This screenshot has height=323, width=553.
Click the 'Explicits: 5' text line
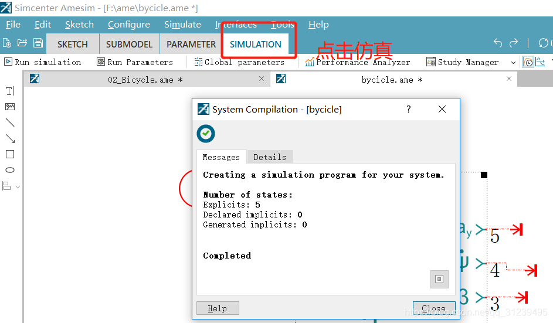232,205
